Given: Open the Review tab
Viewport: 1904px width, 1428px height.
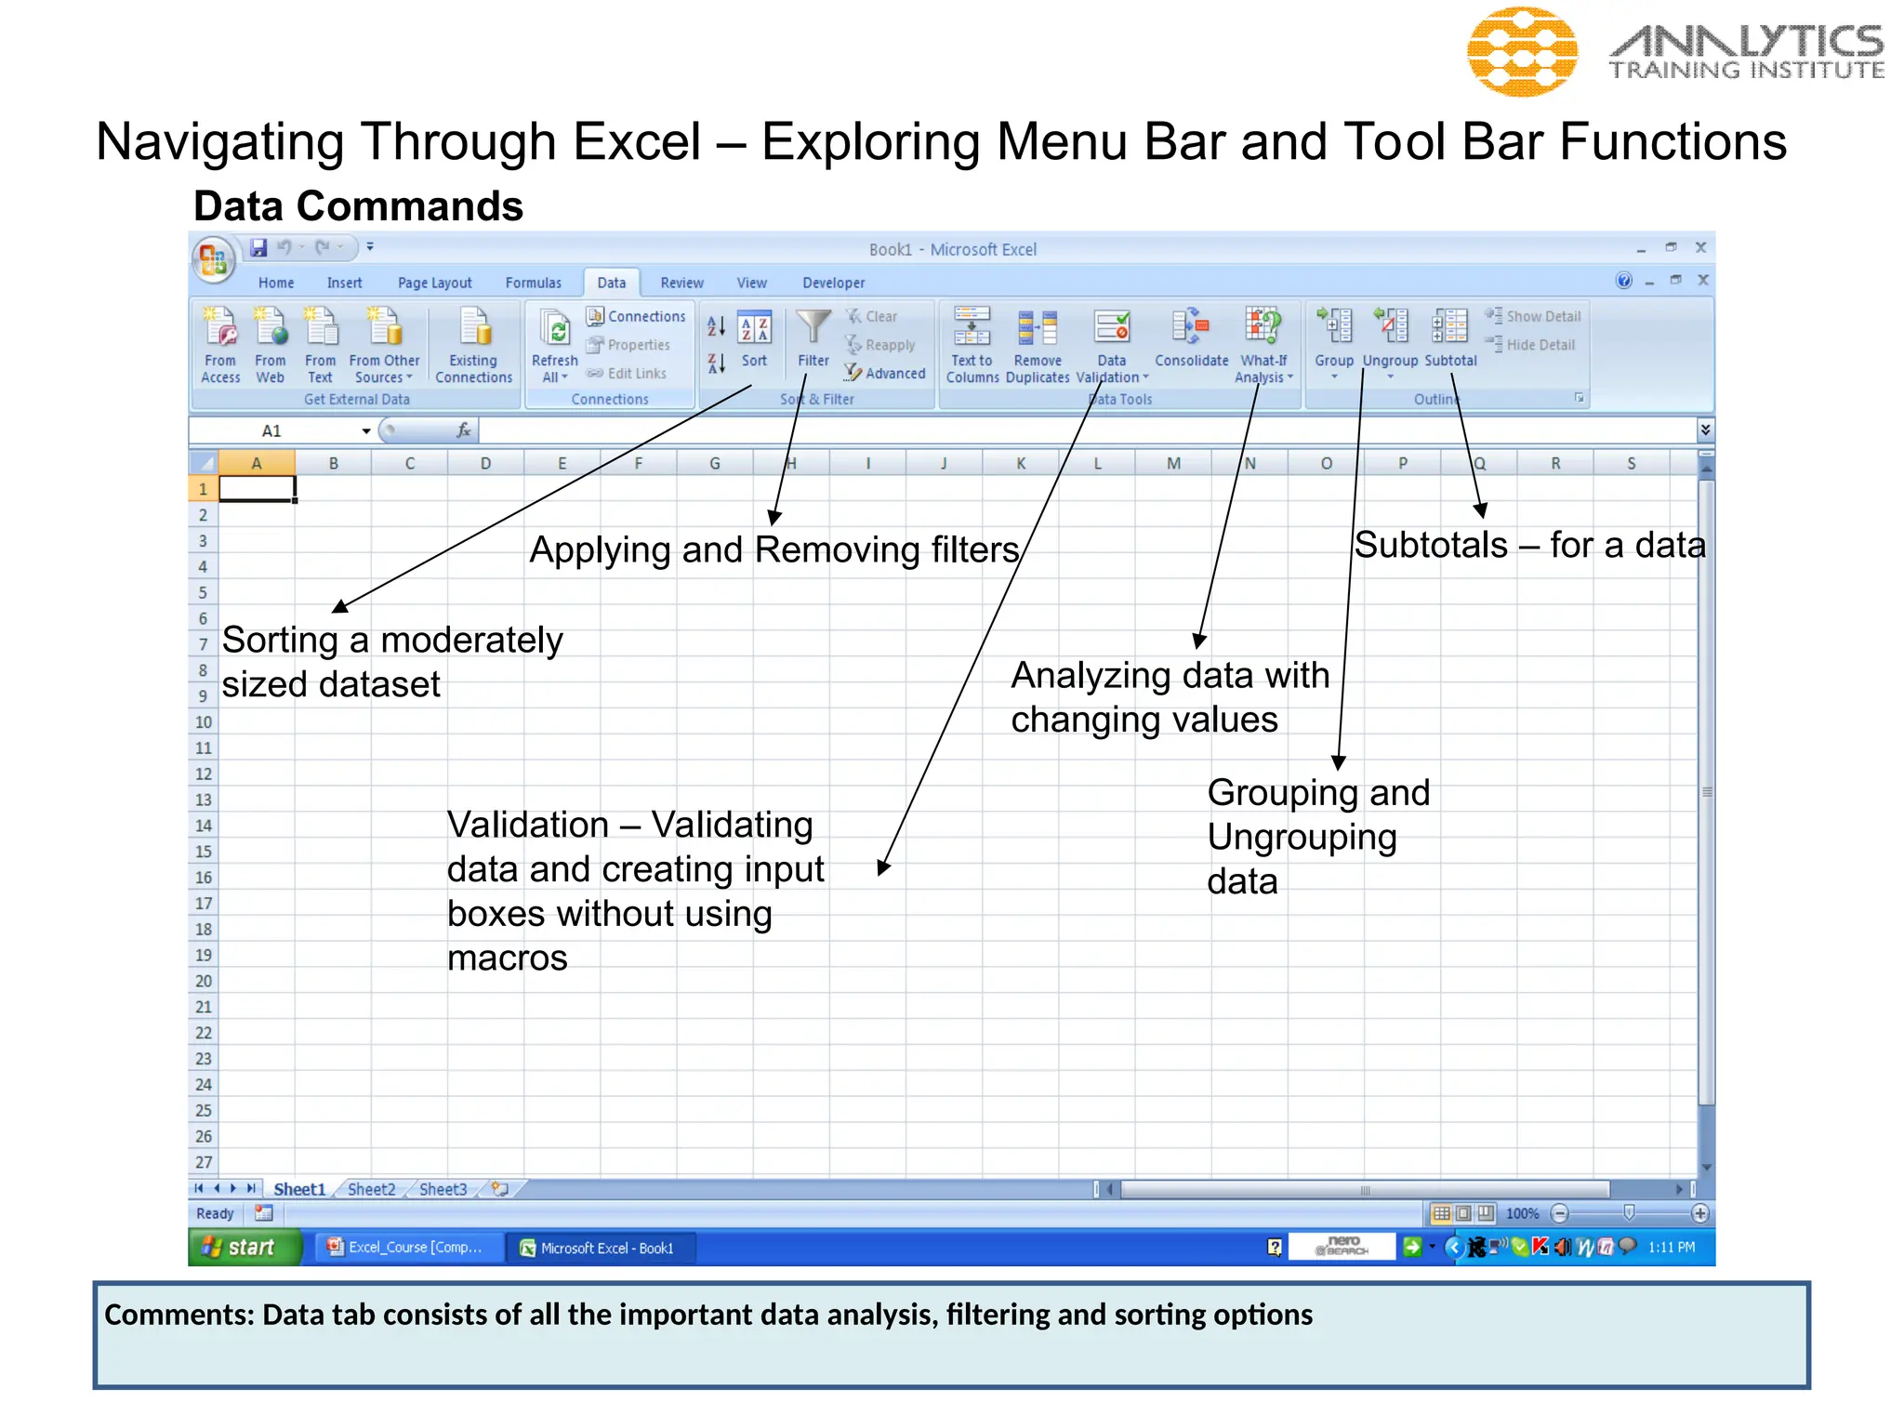Looking at the screenshot, I should click(x=681, y=283).
